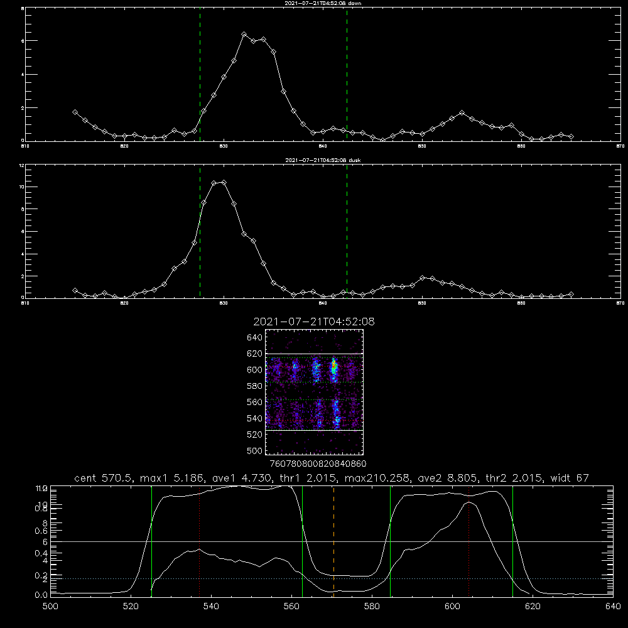Screen dimensions: 628x628
Task: Click the bottom axis label 540
Action: tap(211, 607)
